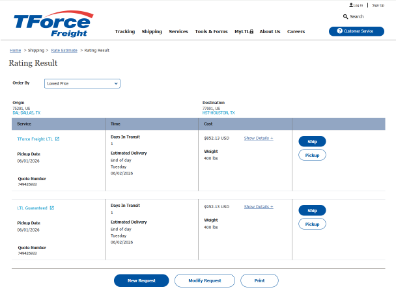Screen dimensions: 396x296
Task: Click the Customer Service question mark icon
Action: (340, 31)
